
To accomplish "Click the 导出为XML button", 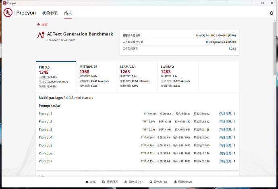I will pyautogui.click(x=183, y=182).
